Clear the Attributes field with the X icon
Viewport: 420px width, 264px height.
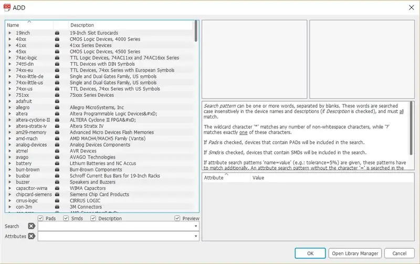[x=31, y=236]
